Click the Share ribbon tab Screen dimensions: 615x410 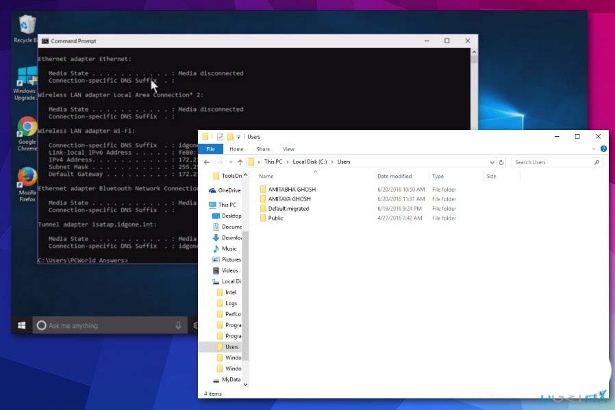pyautogui.click(x=262, y=149)
